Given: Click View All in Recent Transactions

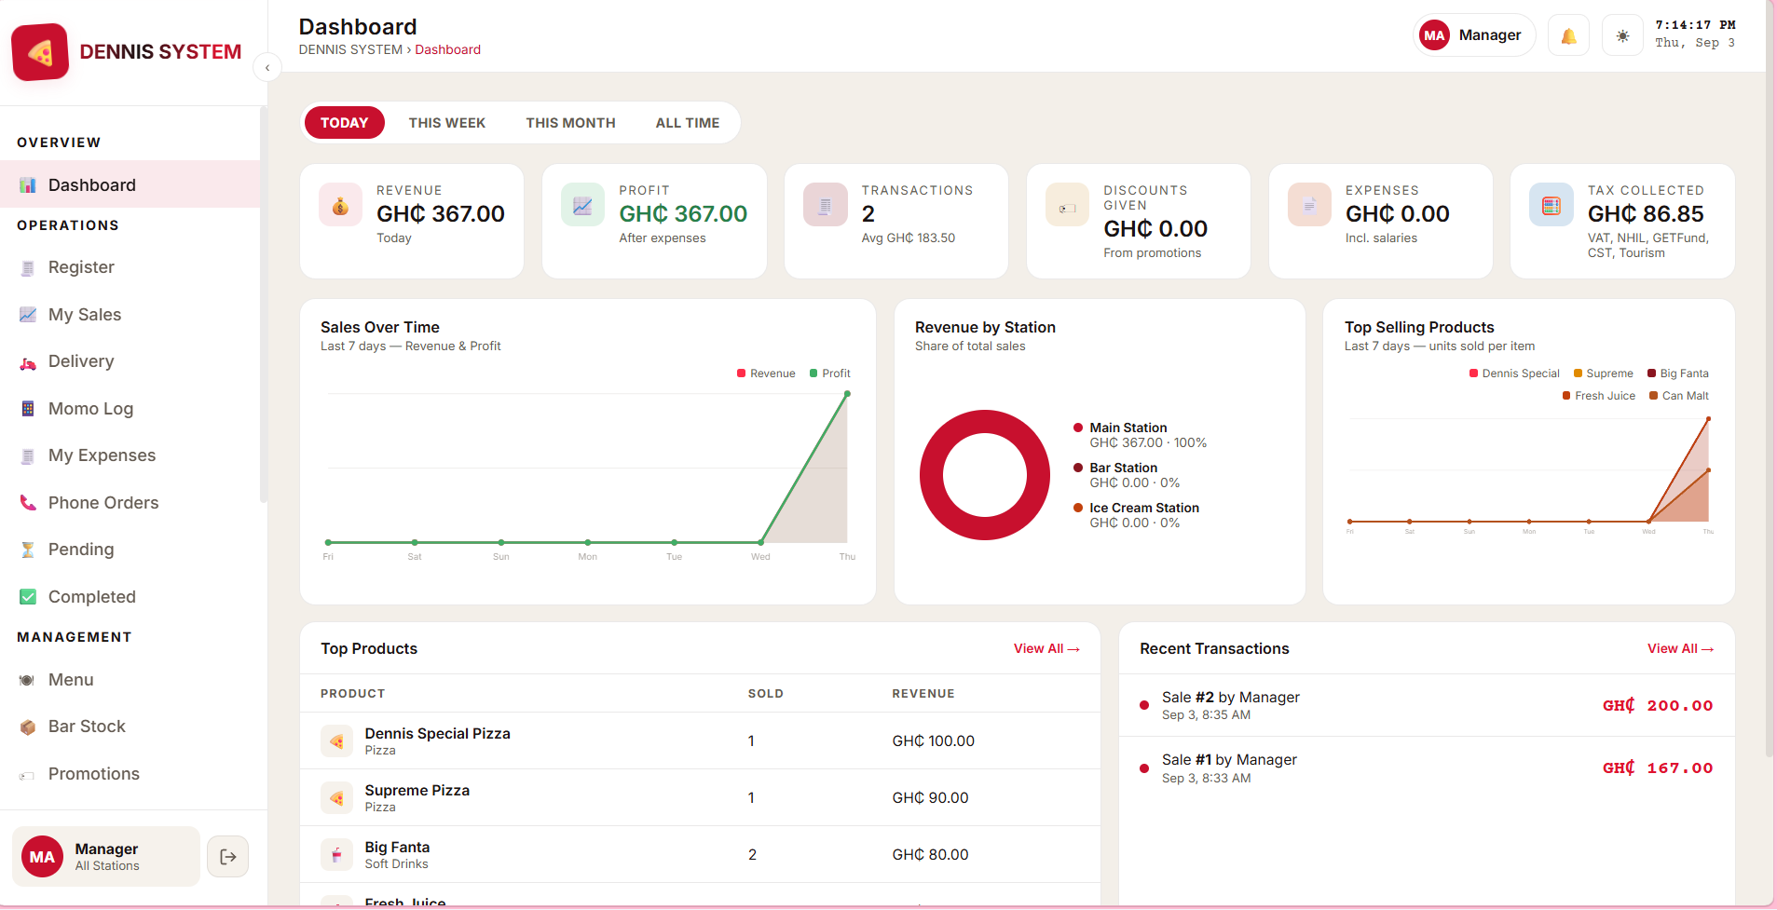Looking at the screenshot, I should (1680, 649).
